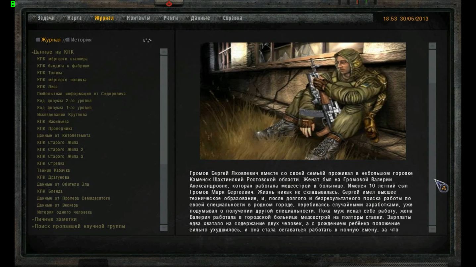Open the КПК Стрелка entry

[51, 163]
